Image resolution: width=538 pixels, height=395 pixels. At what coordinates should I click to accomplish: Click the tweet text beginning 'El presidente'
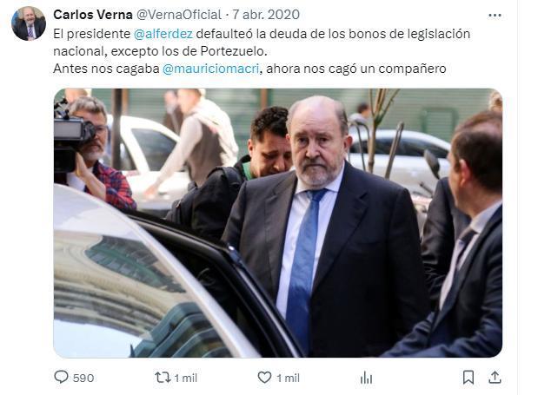(262, 51)
